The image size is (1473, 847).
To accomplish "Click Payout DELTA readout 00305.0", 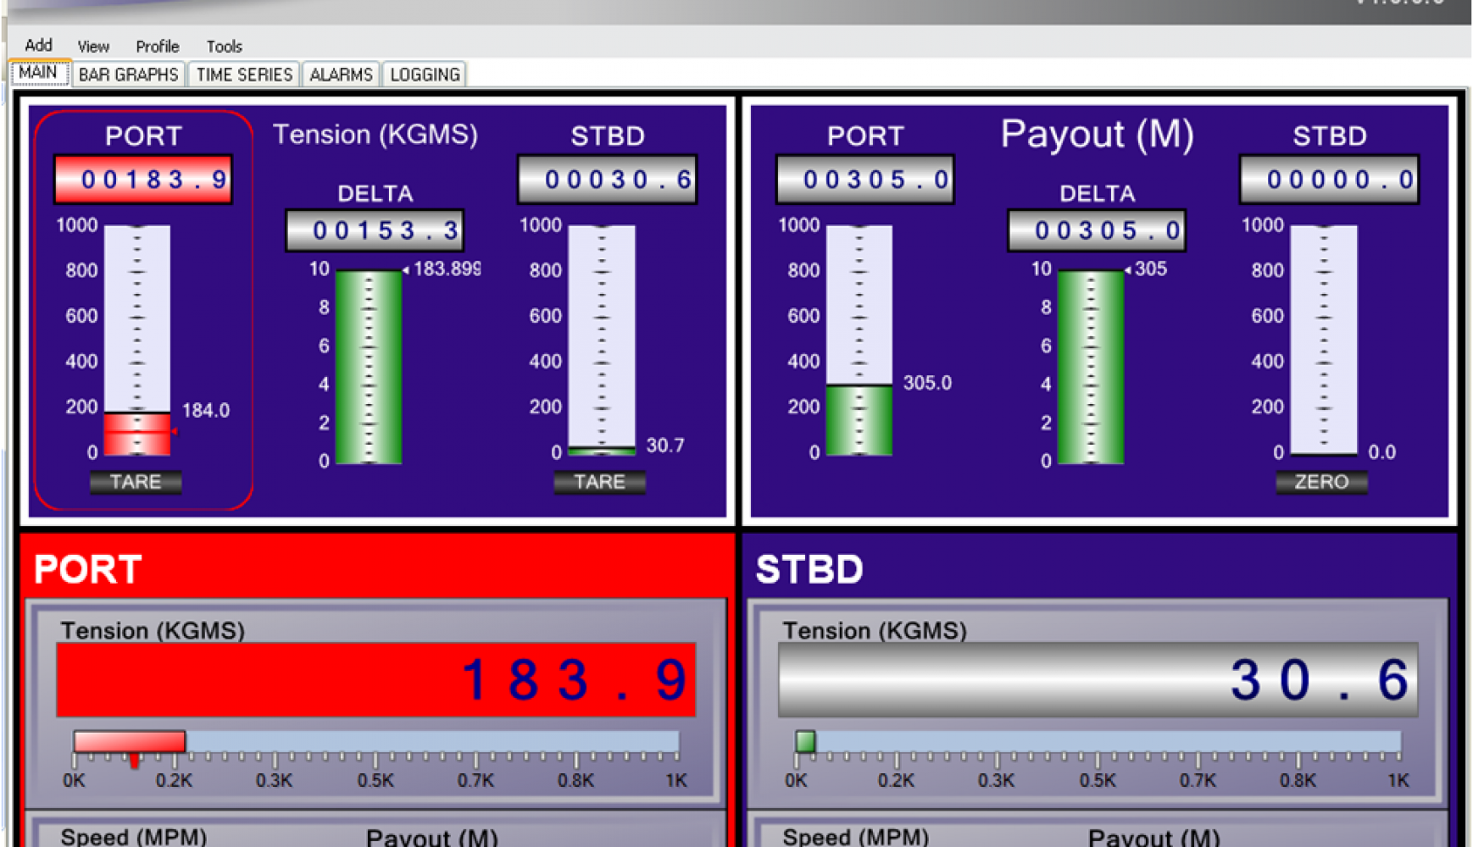I will click(x=1097, y=230).
